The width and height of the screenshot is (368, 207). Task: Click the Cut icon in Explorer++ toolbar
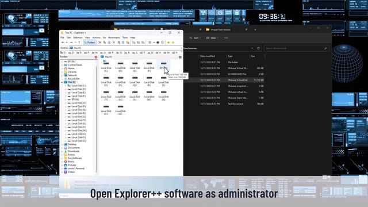pos(100,43)
